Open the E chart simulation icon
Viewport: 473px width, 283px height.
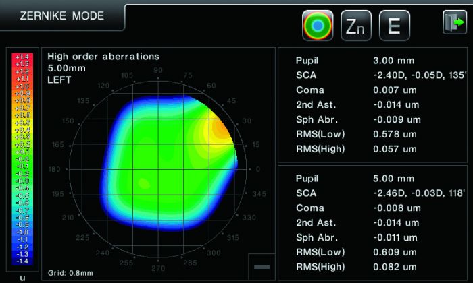tap(394, 26)
